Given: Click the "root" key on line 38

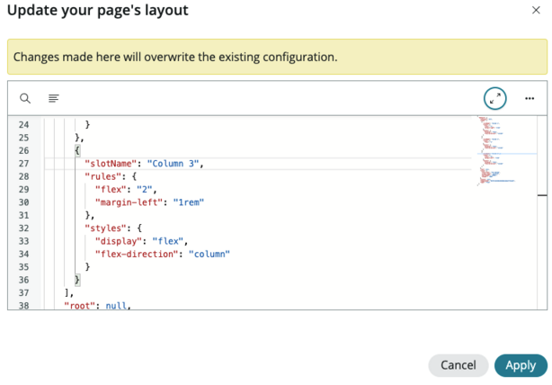Looking at the screenshot, I should coord(77,306).
